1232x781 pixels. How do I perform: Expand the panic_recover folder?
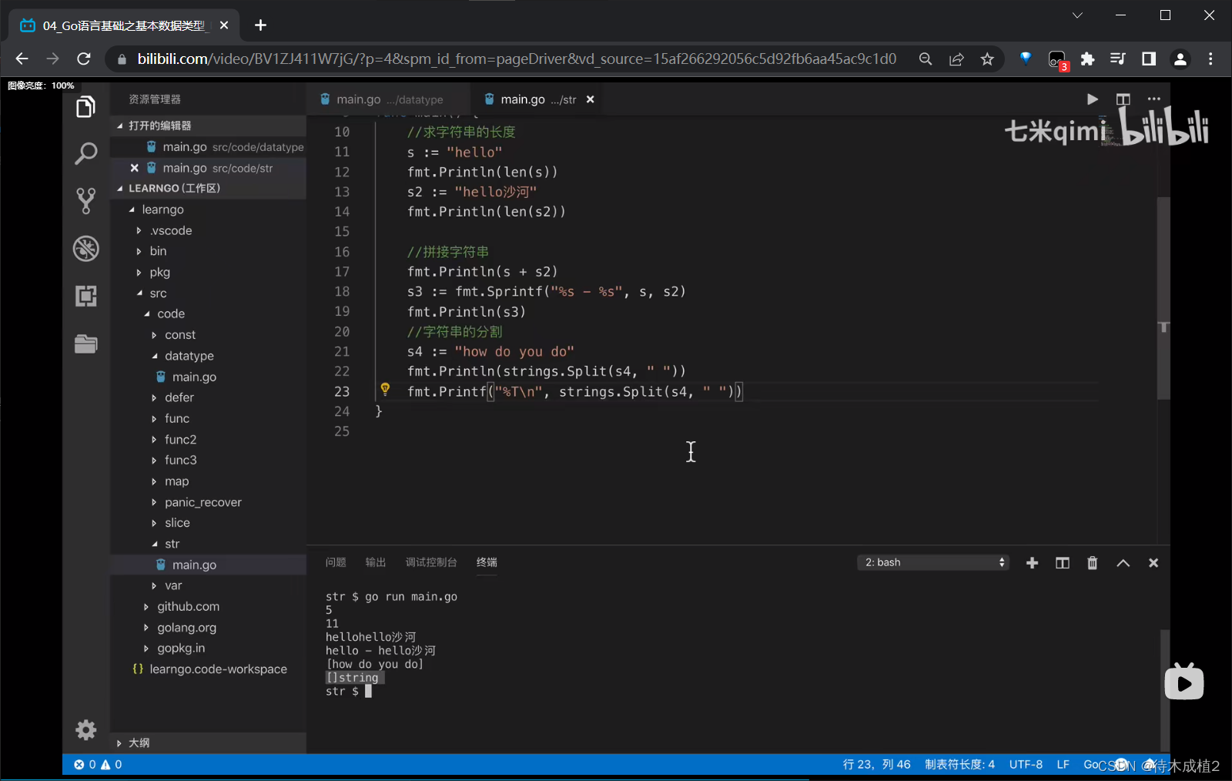pyautogui.click(x=154, y=502)
